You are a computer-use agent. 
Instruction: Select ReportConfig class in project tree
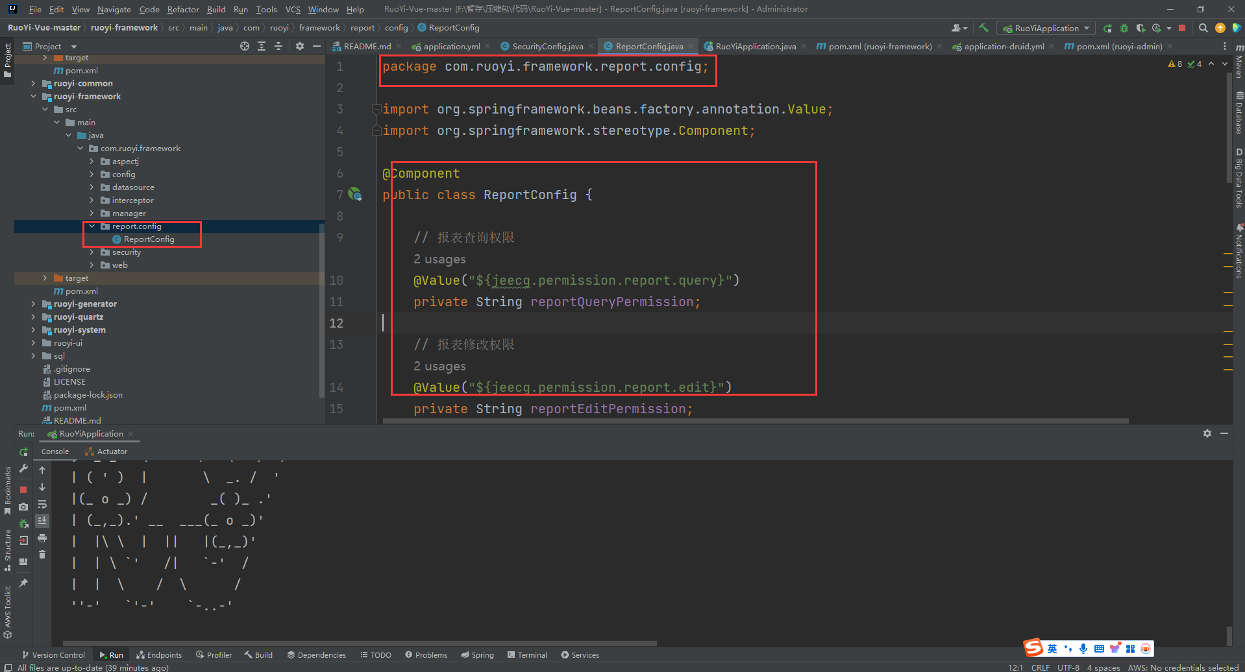coord(149,239)
